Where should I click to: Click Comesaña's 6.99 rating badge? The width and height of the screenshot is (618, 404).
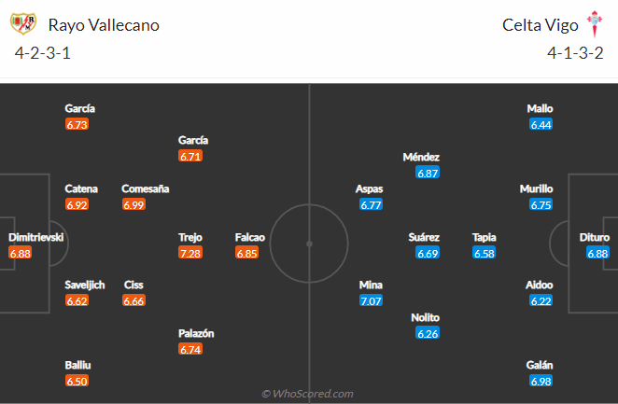click(x=133, y=204)
